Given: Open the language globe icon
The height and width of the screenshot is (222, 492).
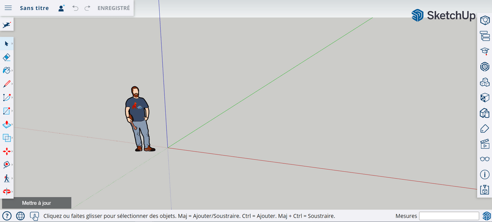Looking at the screenshot, I should click(x=20, y=216).
